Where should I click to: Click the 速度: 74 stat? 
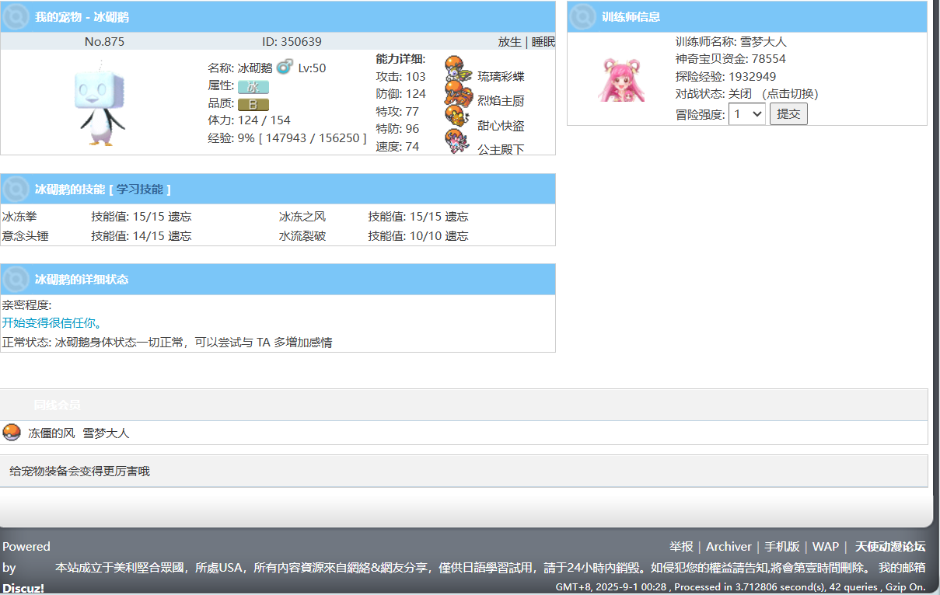[397, 147]
